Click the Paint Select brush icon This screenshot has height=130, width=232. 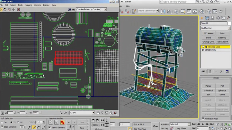[69, 127]
